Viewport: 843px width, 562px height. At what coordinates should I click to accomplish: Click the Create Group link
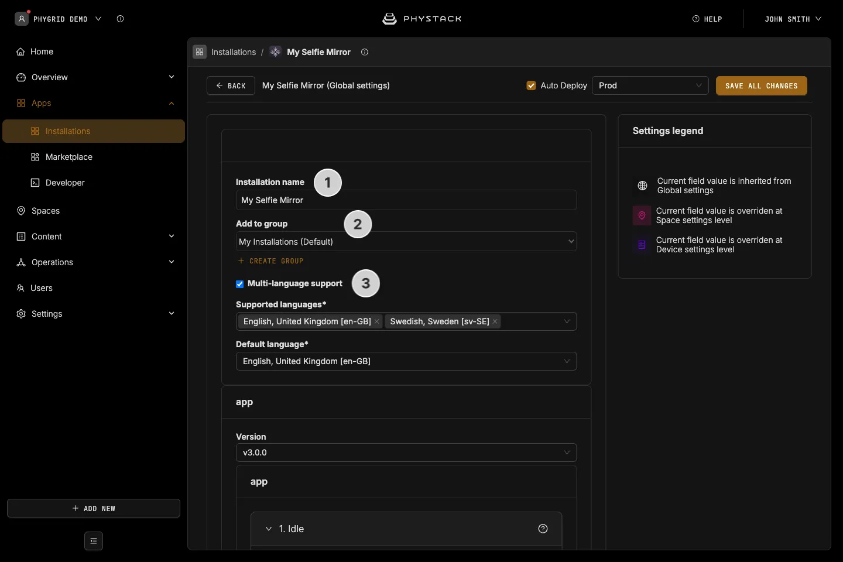tap(270, 261)
